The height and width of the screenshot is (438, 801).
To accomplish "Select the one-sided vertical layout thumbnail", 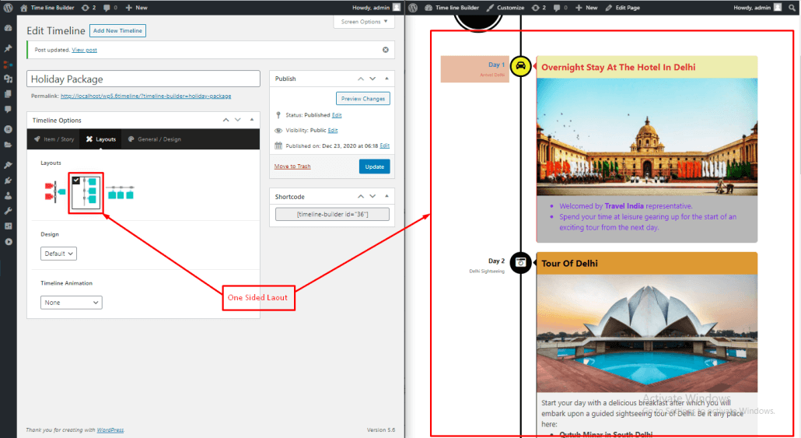I will point(86,192).
